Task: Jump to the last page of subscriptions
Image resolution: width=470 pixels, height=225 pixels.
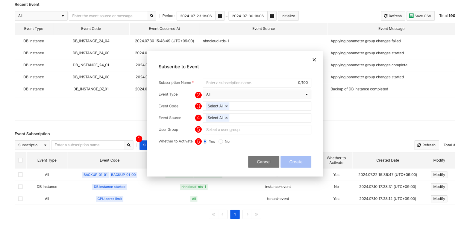Action: [x=257, y=214]
